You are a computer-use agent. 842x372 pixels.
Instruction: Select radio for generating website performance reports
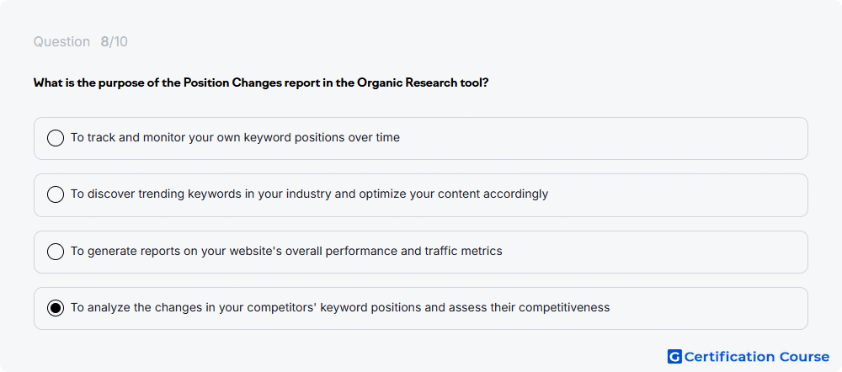coord(56,251)
